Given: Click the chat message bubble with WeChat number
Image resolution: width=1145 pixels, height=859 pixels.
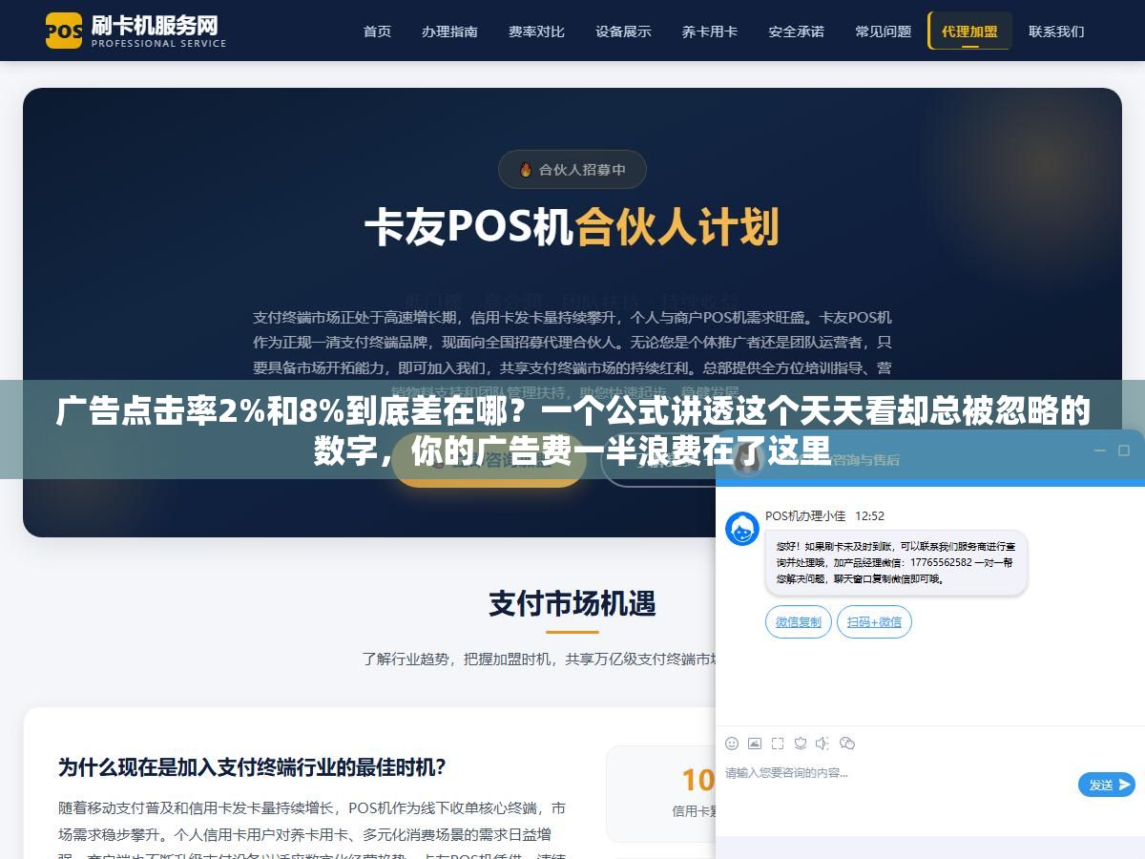Looking at the screenshot, I should (896, 563).
